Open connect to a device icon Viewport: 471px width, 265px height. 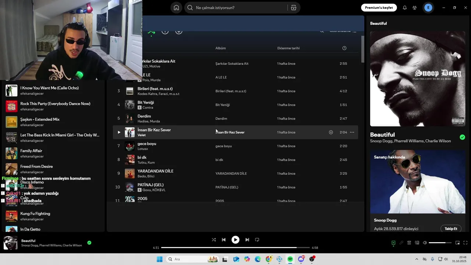tap(417, 243)
